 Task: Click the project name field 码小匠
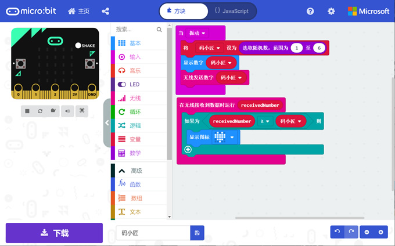click(x=153, y=233)
